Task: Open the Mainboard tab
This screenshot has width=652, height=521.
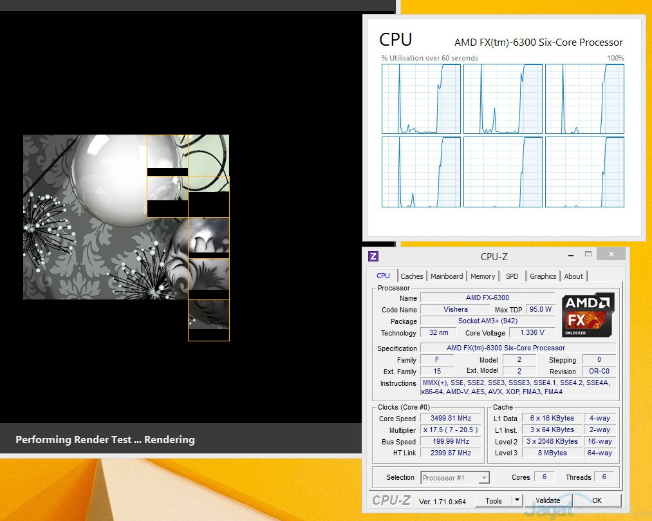Action: coord(447,276)
